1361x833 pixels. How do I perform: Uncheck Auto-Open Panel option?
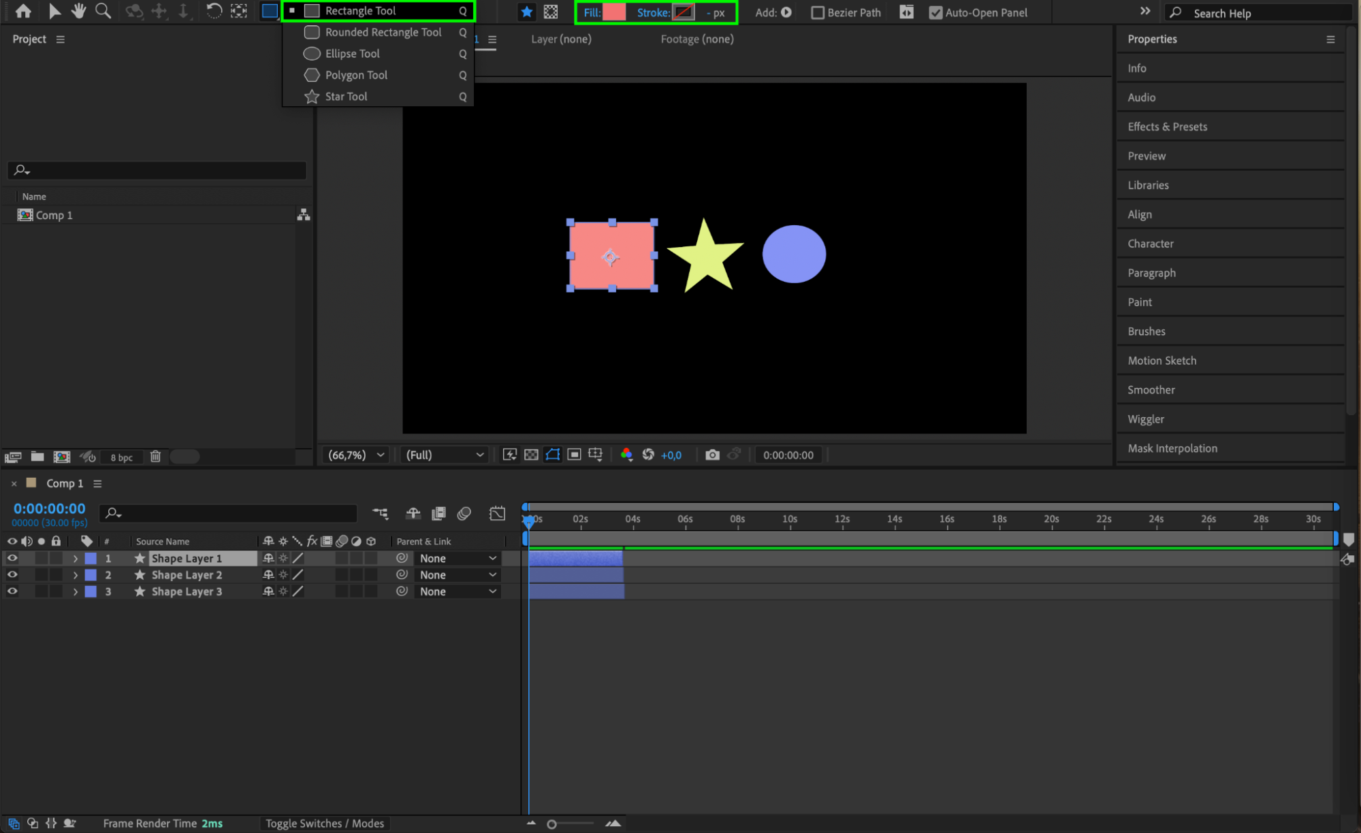click(935, 12)
